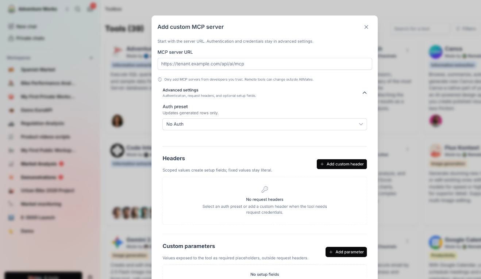481x279 pixels.
Task: Click the Canva tool icon
Action: (x=436, y=52)
